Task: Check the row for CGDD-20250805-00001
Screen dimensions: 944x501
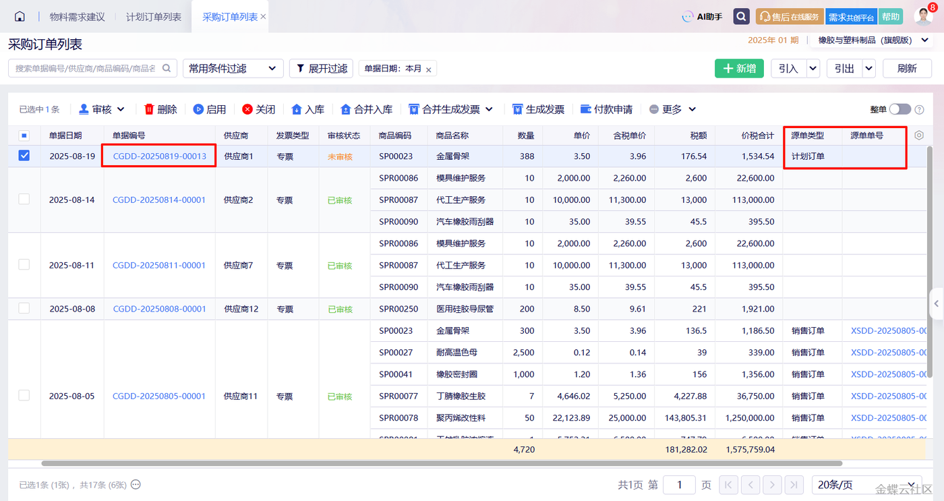Action: click(x=24, y=396)
